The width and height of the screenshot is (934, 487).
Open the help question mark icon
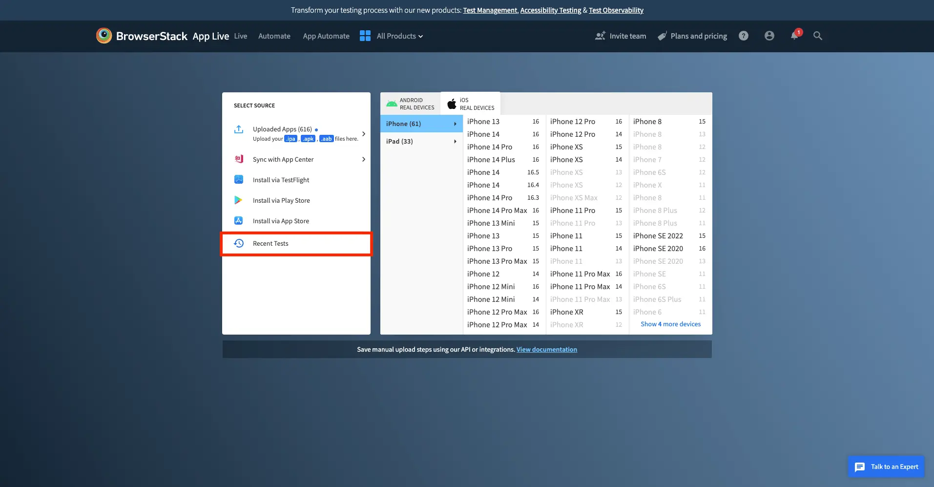tap(744, 36)
